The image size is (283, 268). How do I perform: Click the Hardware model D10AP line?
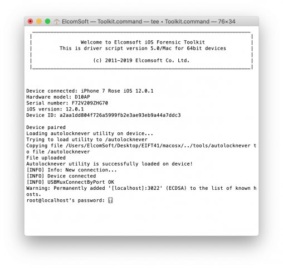tap(58, 97)
